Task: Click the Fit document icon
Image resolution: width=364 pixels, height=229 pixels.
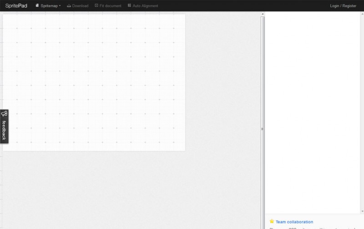Action: pos(96,5)
